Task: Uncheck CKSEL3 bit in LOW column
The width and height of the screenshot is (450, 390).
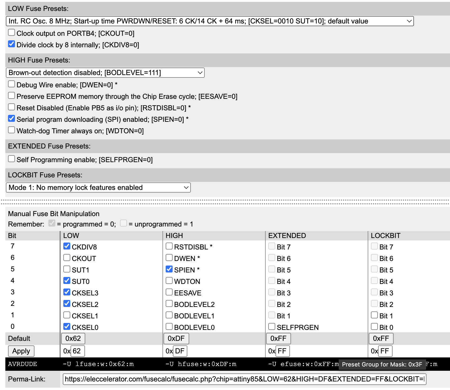Action: tap(67, 292)
